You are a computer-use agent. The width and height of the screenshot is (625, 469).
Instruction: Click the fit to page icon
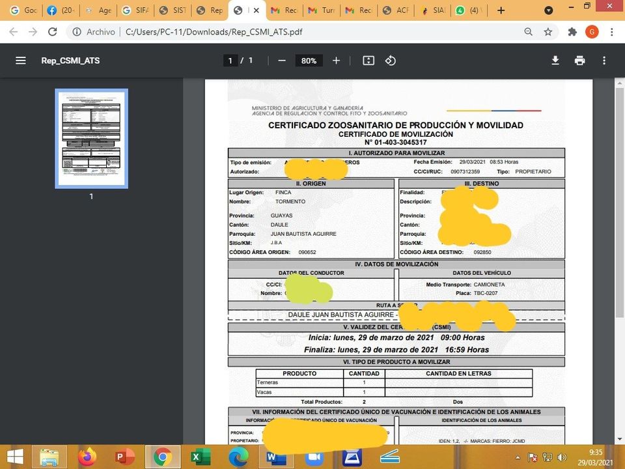[368, 61]
